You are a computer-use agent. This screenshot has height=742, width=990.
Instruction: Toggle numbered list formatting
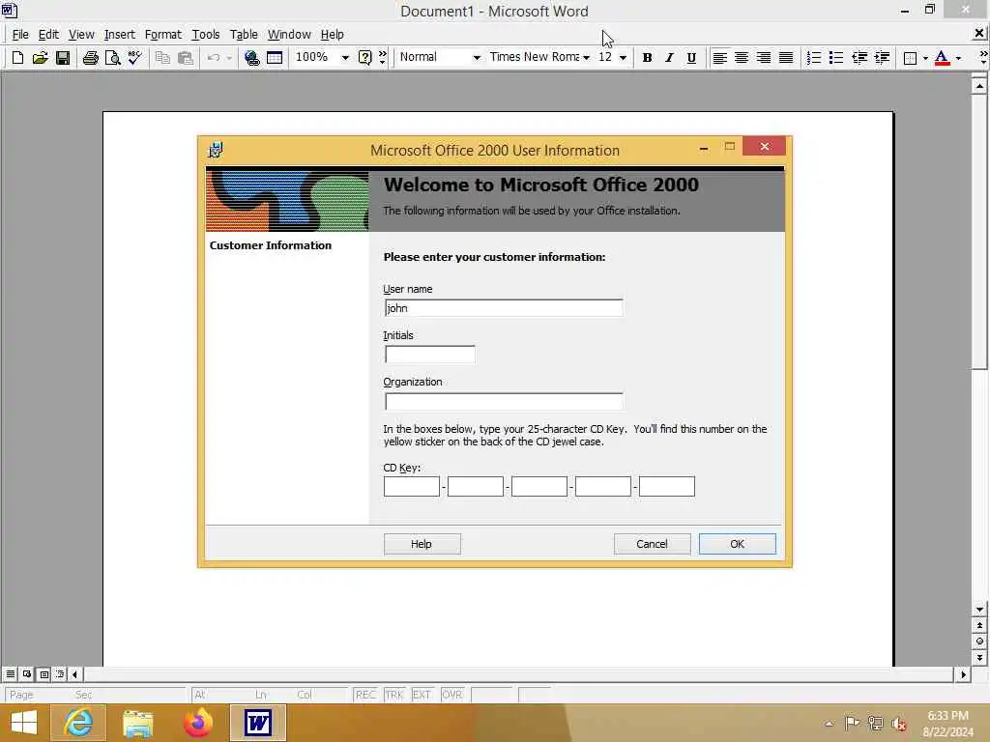coord(814,58)
